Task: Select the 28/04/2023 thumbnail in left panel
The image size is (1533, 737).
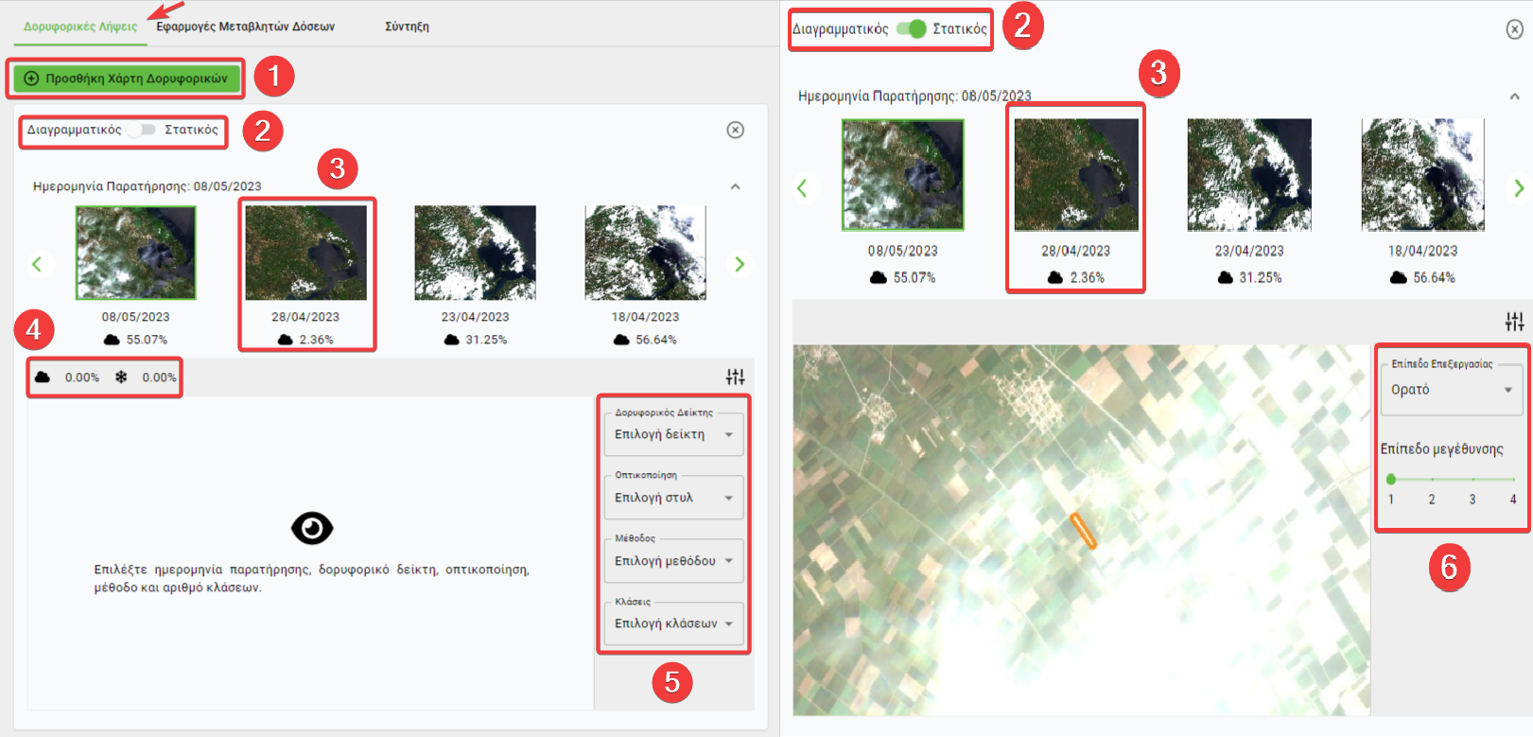Action: click(x=305, y=254)
